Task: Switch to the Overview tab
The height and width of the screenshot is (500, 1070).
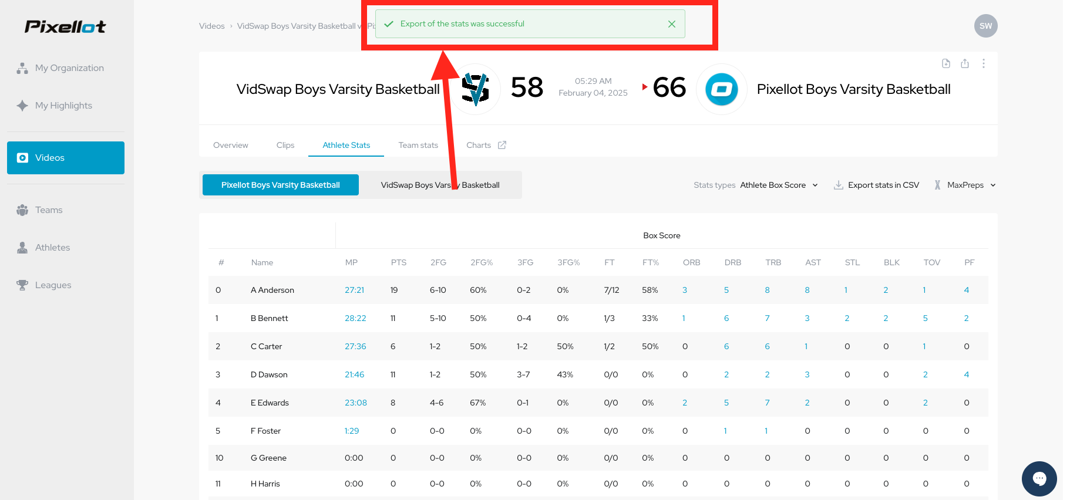Action: click(231, 145)
